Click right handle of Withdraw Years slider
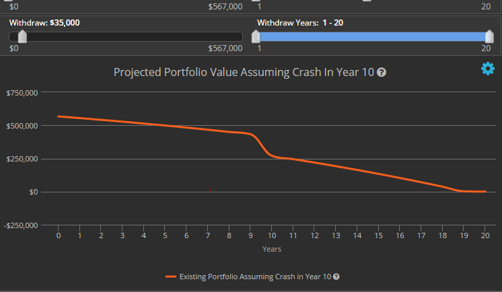This screenshot has height=292, width=502. (489, 36)
